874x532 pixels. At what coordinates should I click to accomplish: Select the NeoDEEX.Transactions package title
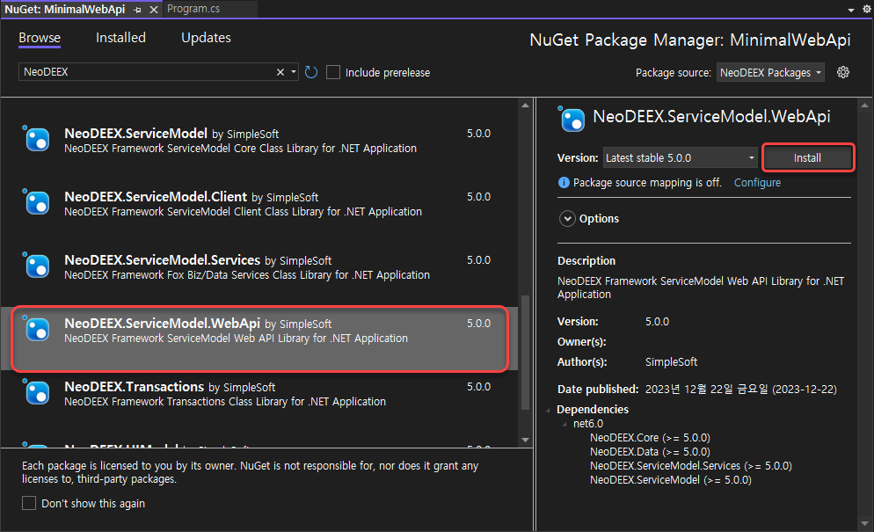[x=135, y=386]
